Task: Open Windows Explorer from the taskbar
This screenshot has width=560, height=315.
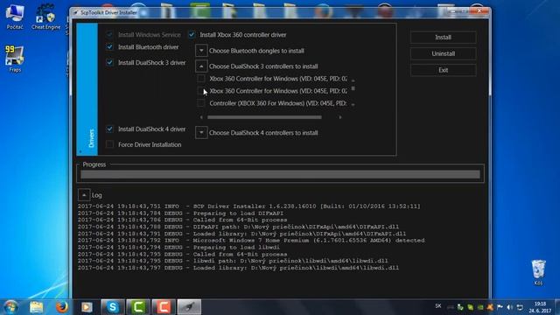Action: (x=37, y=307)
